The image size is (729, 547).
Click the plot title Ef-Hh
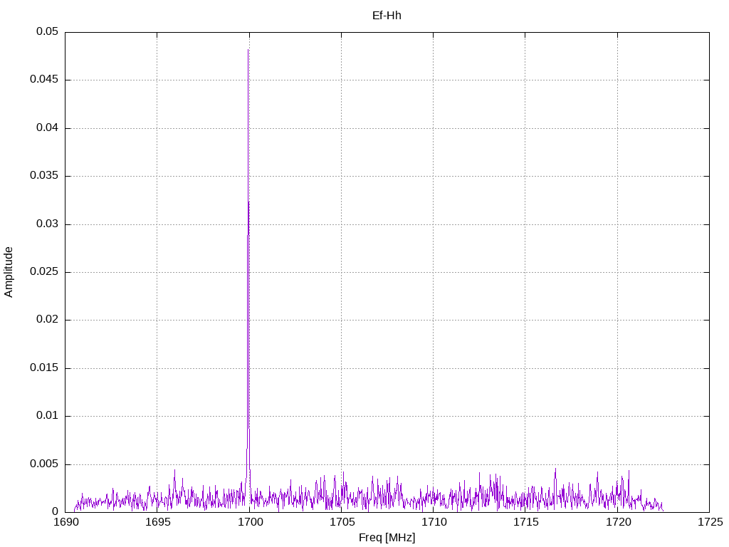coord(387,15)
